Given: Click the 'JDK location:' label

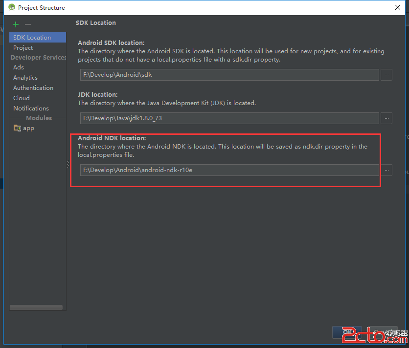Looking at the screenshot, I should point(97,95).
